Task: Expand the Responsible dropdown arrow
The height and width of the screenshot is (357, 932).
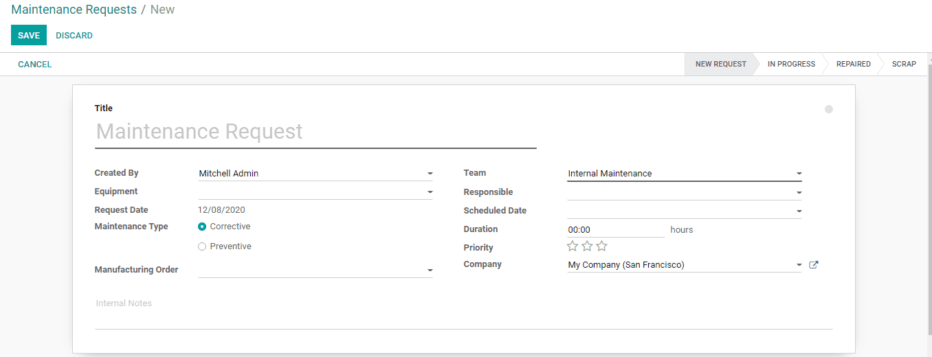Action: click(799, 193)
